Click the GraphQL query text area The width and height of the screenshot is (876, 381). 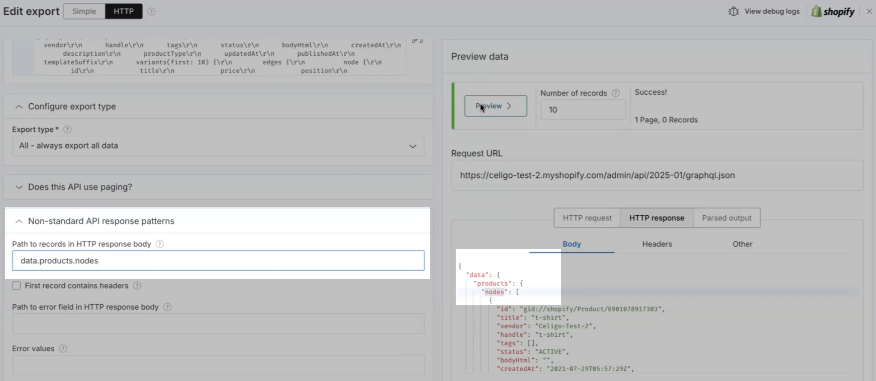[x=220, y=57]
